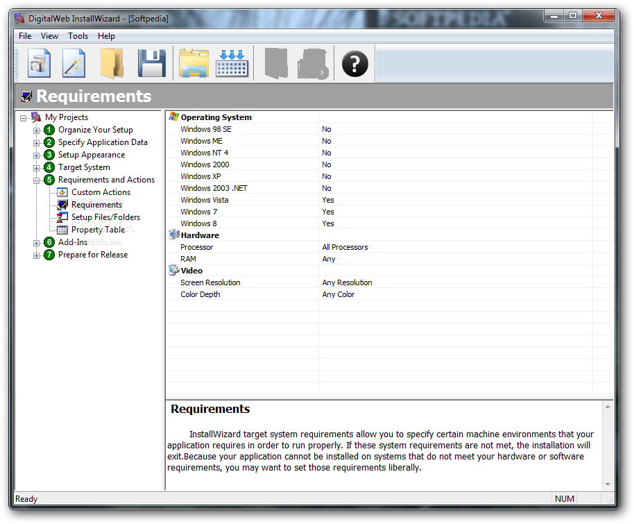This screenshot has width=634, height=524.
Task: Click the My Projects tree icon
Action: (36, 117)
